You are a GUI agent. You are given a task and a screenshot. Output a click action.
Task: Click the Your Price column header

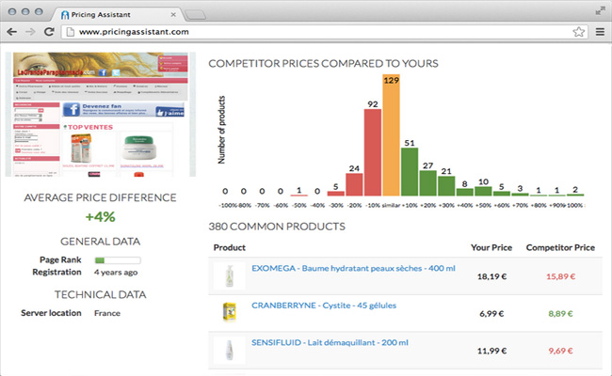tap(491, 247)
